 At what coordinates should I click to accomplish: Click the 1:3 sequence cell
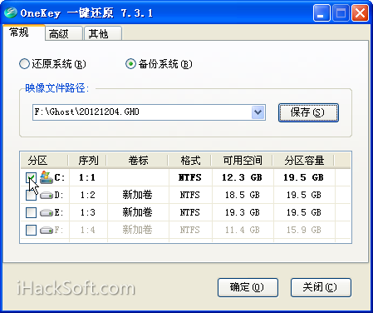pyautogui.click(x=87, y=212)
